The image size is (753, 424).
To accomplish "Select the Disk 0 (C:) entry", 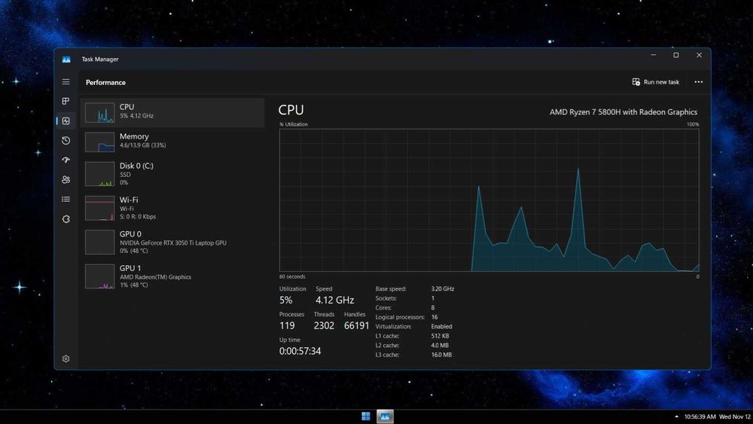I will point(172,174).
